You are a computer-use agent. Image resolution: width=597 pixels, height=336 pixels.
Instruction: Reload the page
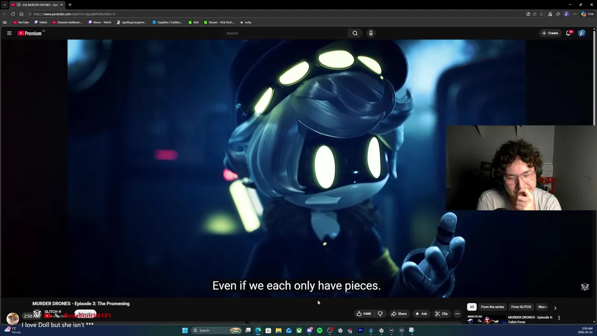point(13,14)
